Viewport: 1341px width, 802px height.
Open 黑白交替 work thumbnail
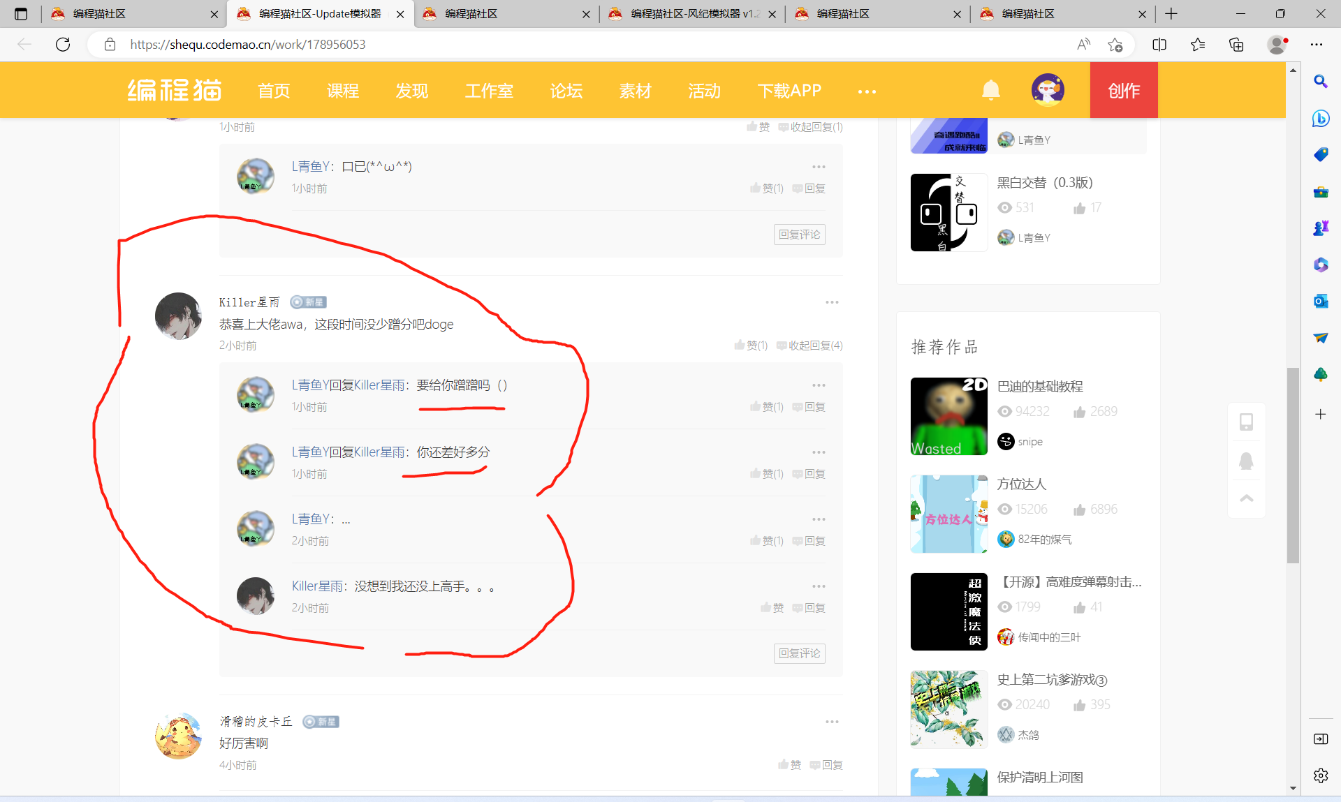(948, 212)
